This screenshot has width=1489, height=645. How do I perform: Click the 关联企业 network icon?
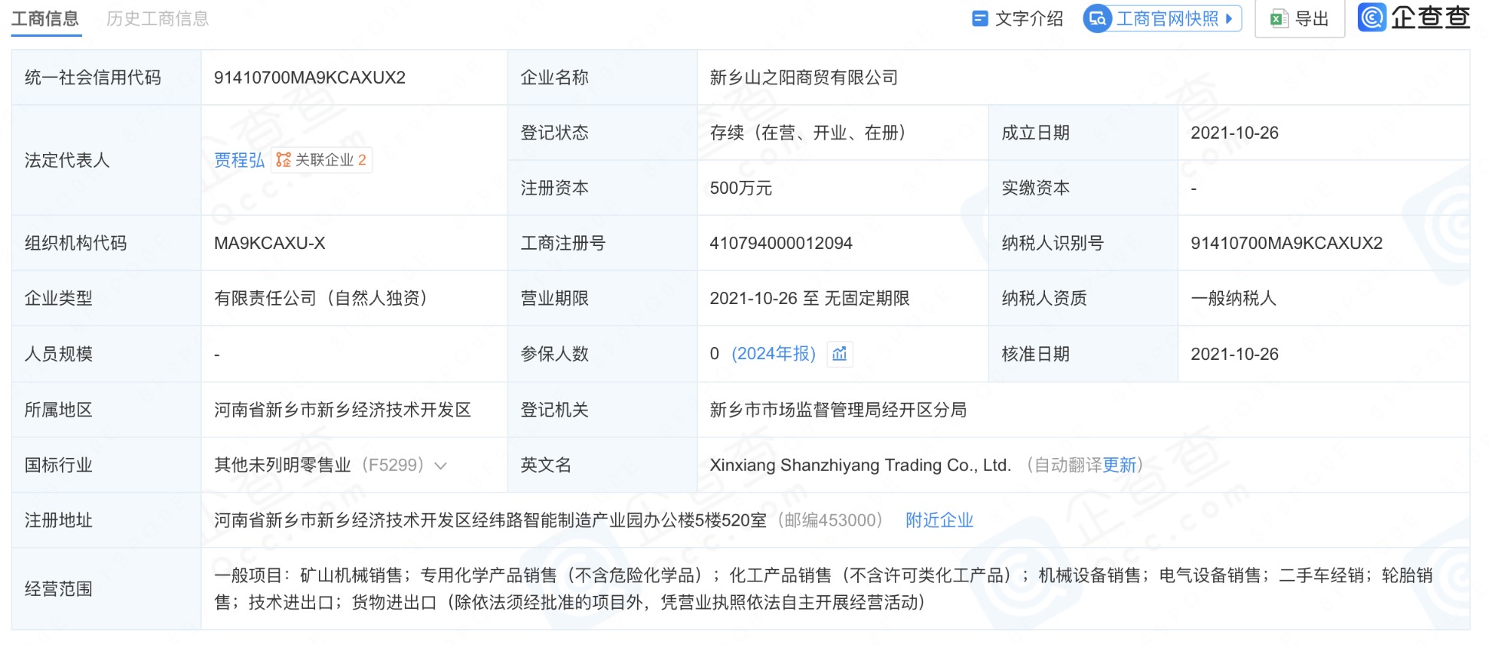click(x=284, y=160)
